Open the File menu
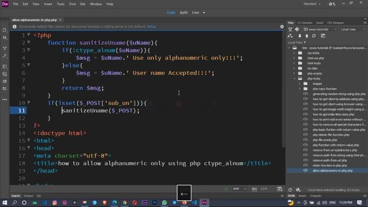This screenshot has width=368, height=207. pos(16,4)
